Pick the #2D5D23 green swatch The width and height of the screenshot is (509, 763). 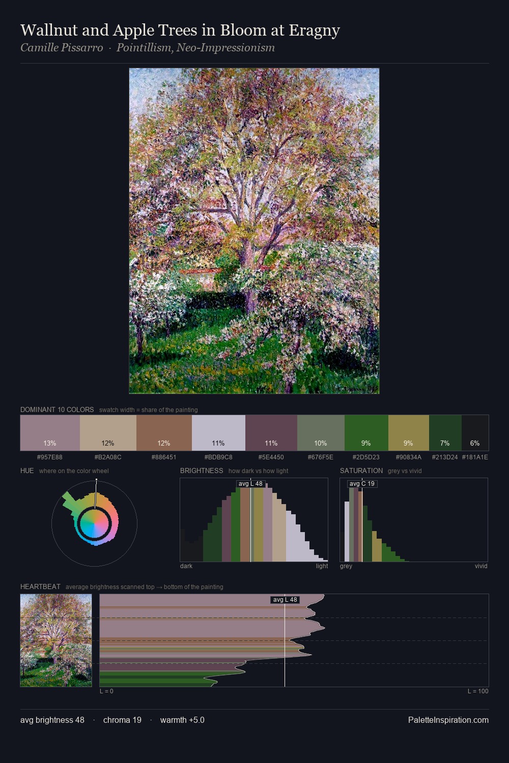[x=366, y=433]
